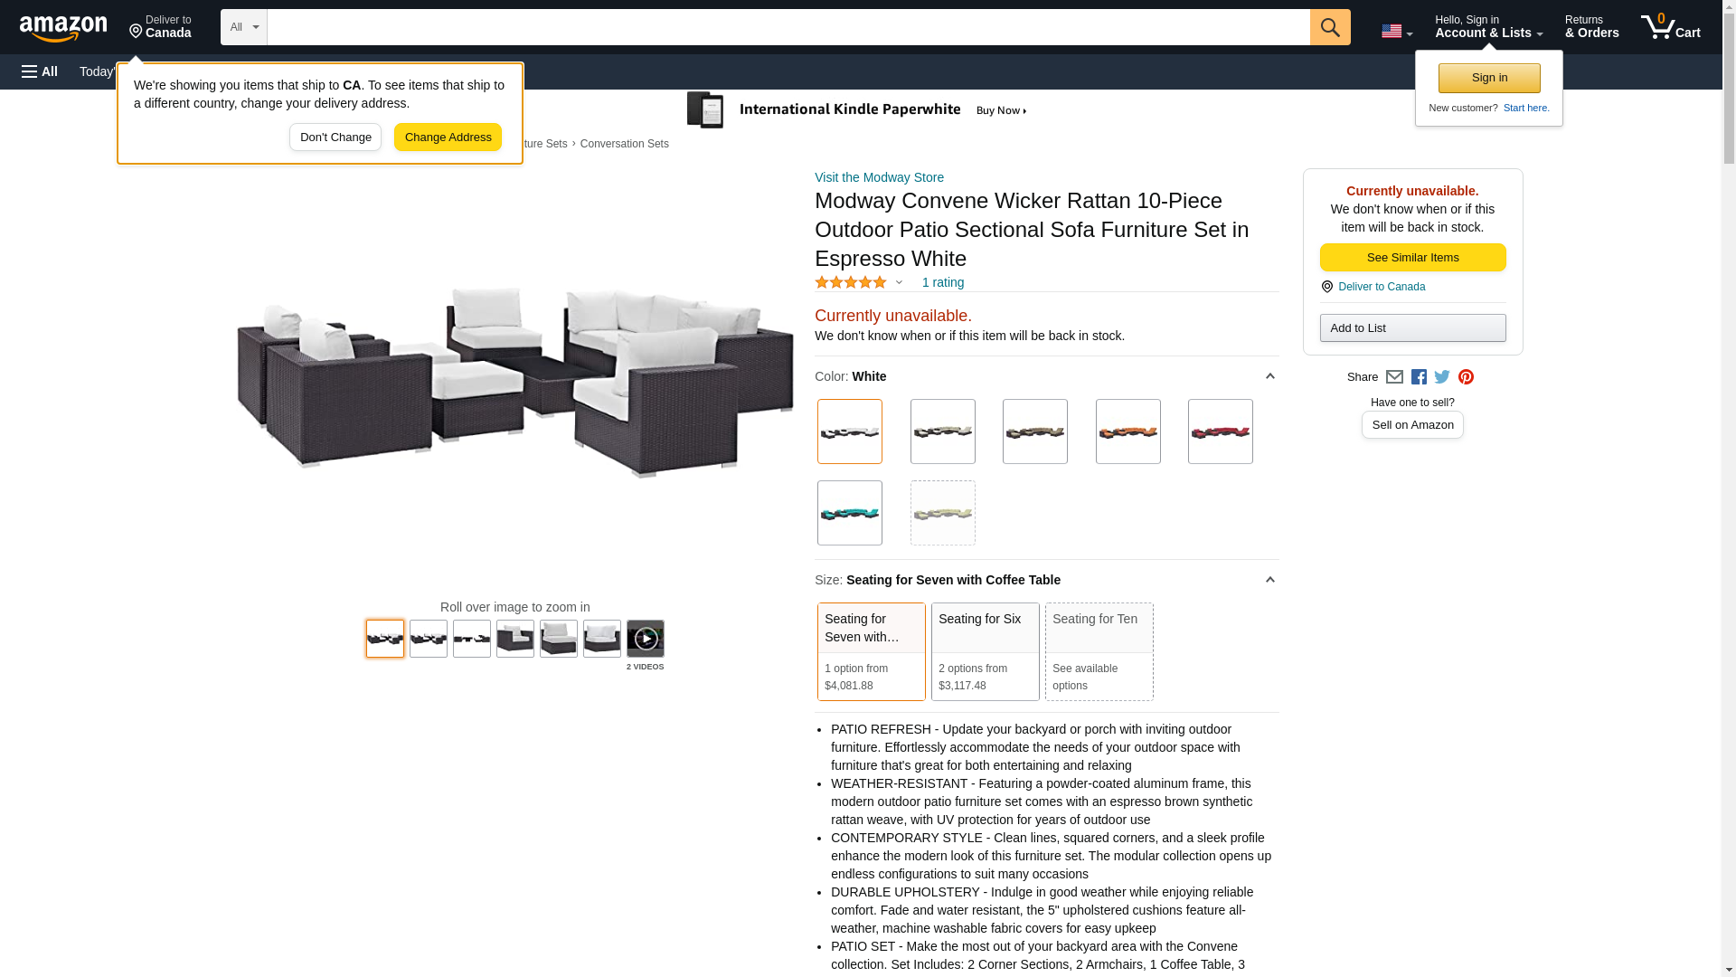
Task: Visit the Modway Store link
Action: [x=879, y=177]
